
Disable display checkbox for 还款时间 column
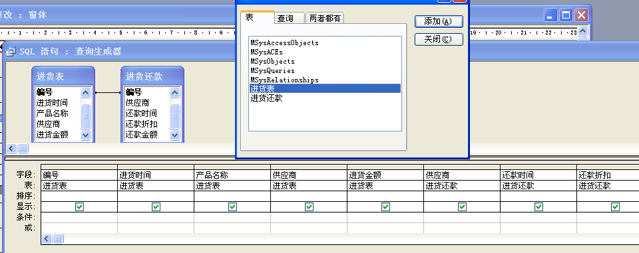click(x=538, y=207)
